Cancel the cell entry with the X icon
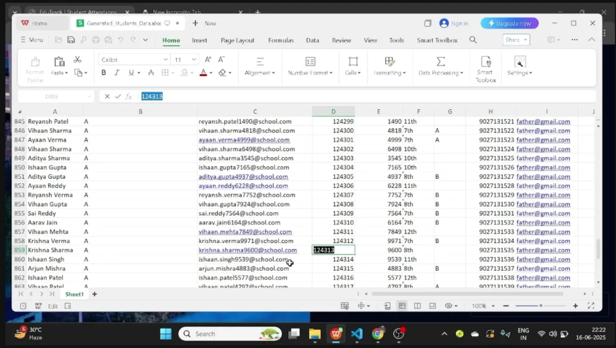The width and height of the screenshot is (616, 348). (x=107, y=97)
